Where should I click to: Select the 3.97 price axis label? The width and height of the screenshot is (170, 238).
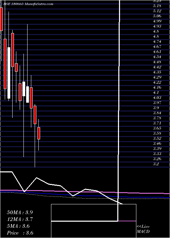tap(157, 103)
